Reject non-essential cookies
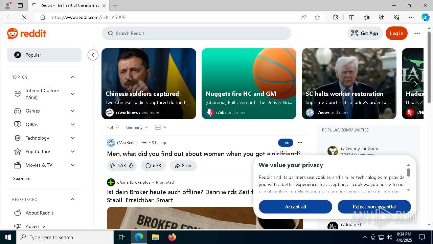 click(374, 207)
